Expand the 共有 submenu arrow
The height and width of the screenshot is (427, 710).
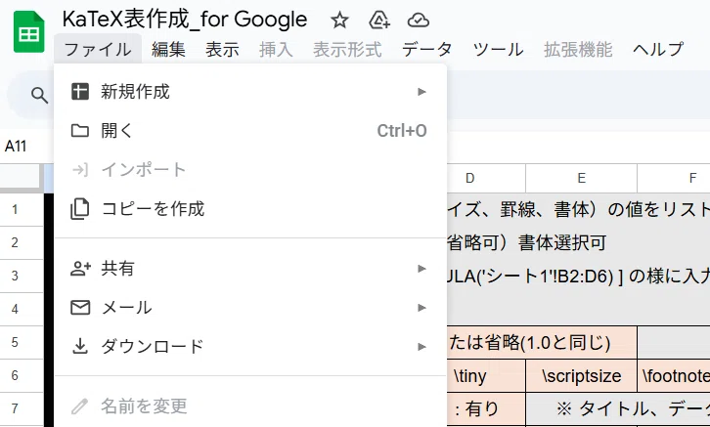[x=422, y=269]
